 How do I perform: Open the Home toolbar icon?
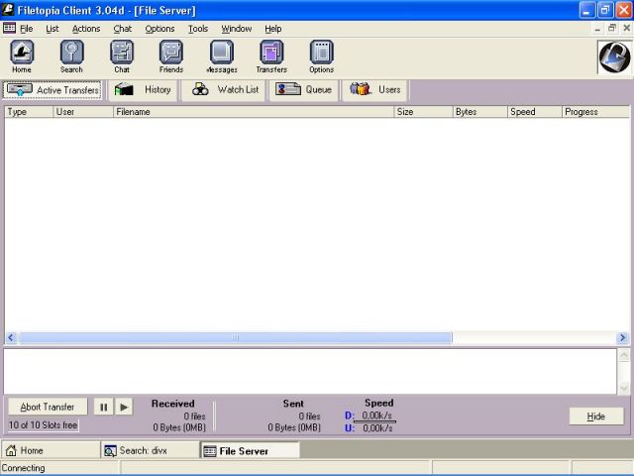tap(22, 57)
